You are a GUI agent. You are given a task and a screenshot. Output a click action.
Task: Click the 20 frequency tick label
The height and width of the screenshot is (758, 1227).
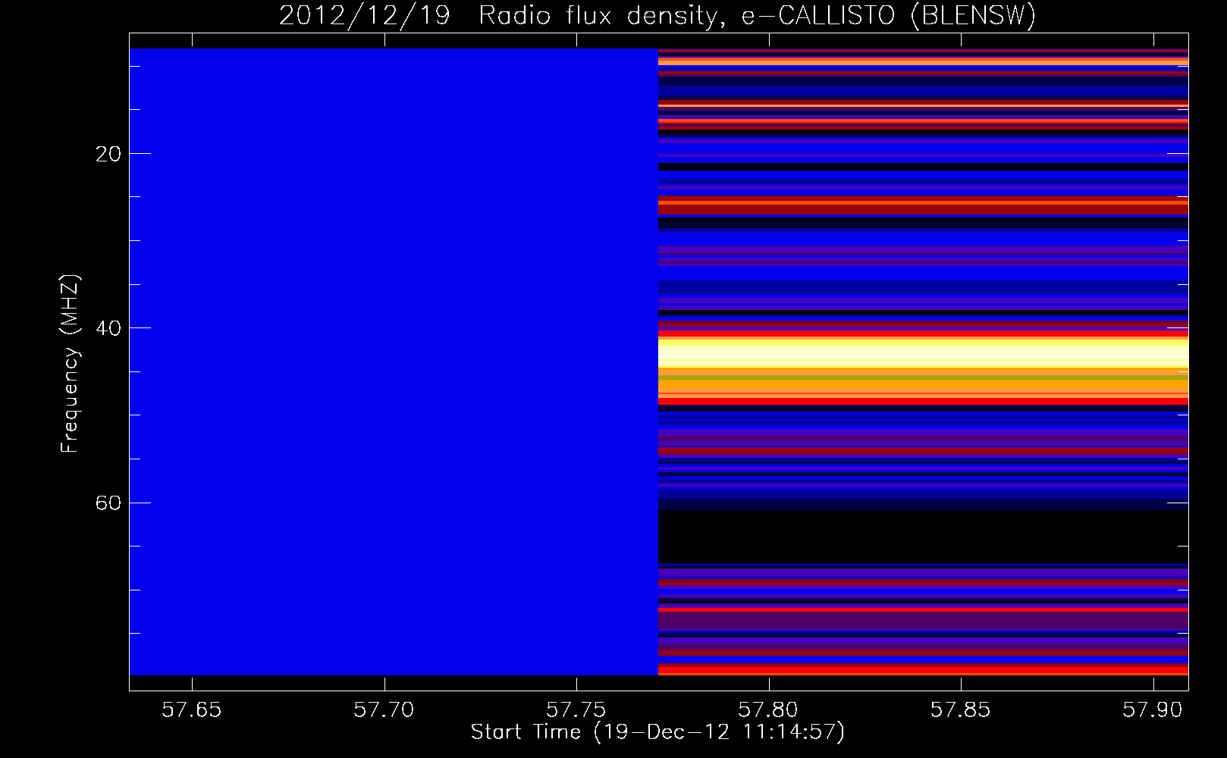pos(108,154)
